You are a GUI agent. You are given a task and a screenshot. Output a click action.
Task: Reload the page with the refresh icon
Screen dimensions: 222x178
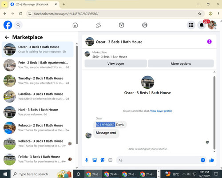pyautogui.click(x=20, y=14)
